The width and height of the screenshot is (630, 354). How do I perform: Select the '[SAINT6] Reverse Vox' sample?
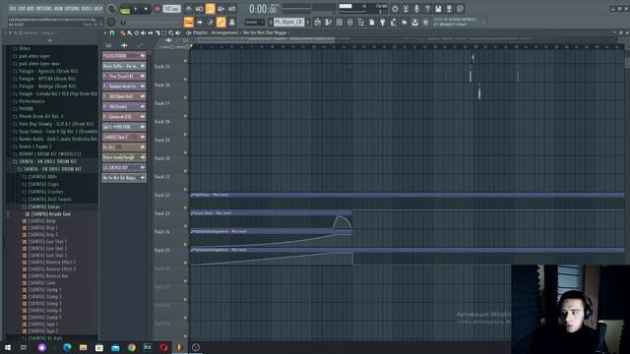coord(48,276)
